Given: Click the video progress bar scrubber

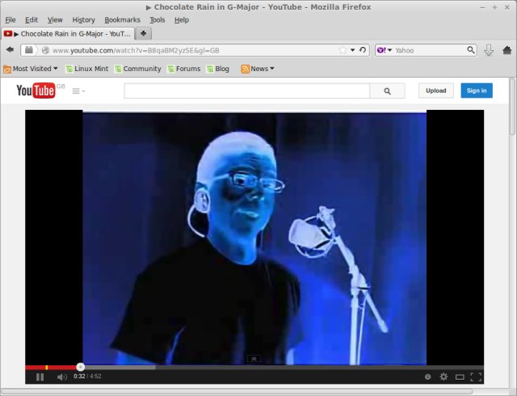Looking at the screenshot, I should 80,367.
